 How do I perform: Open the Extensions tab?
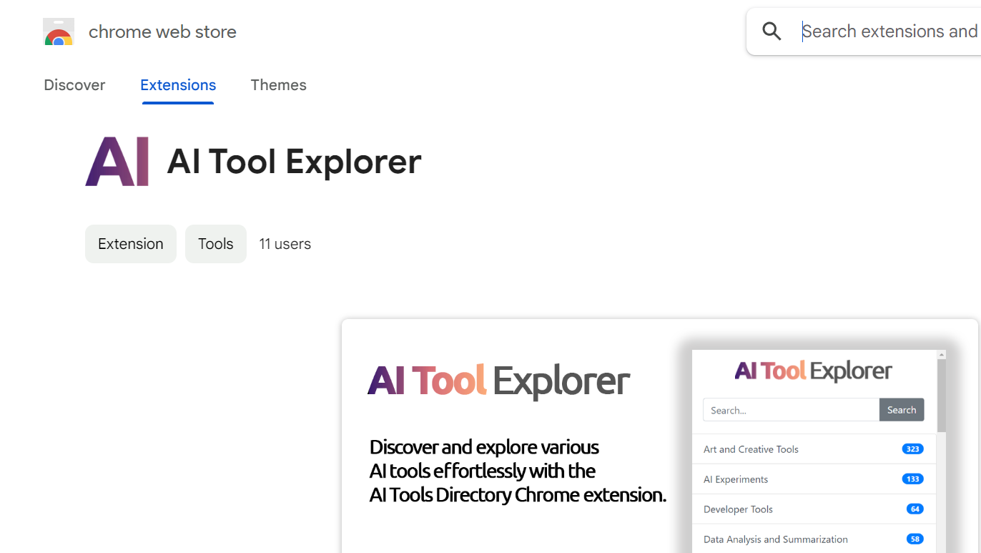177,84
